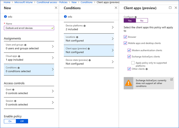
Task: Click the info icon next to Session
Action: [15, 101]
